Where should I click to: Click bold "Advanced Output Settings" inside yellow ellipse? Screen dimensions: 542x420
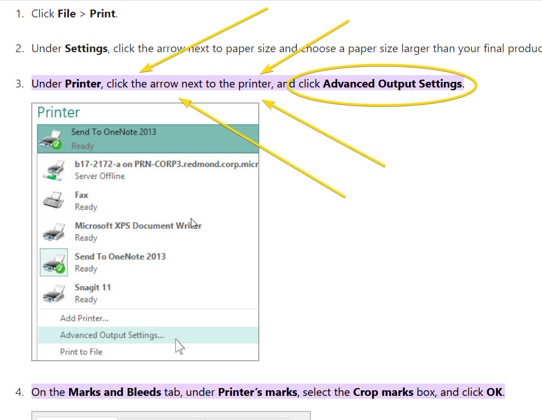tap(392, 84)
